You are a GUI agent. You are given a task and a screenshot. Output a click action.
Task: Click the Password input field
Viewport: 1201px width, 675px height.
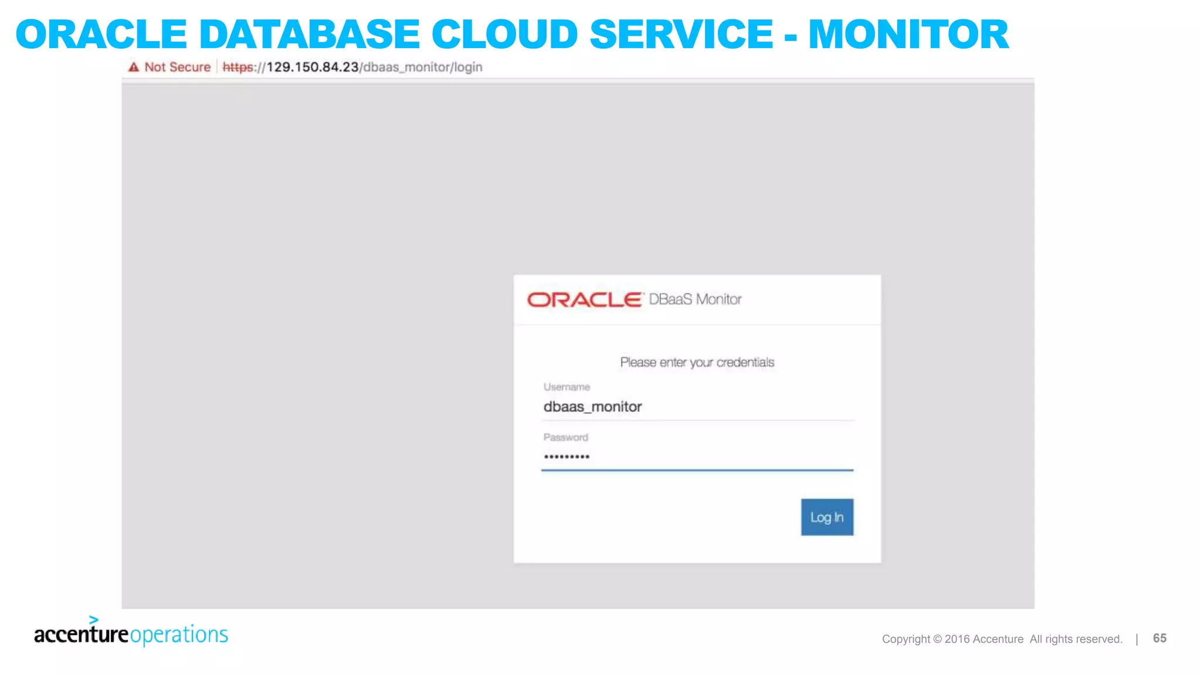point(697,457)
